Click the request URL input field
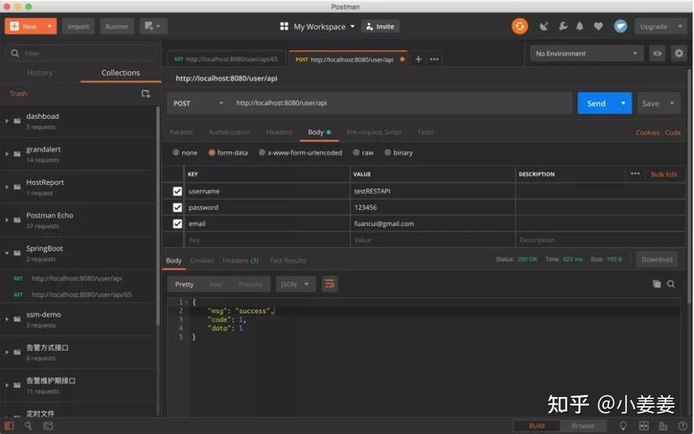The image size is (694, 434). pyautogui.click(x=401, y=103)
